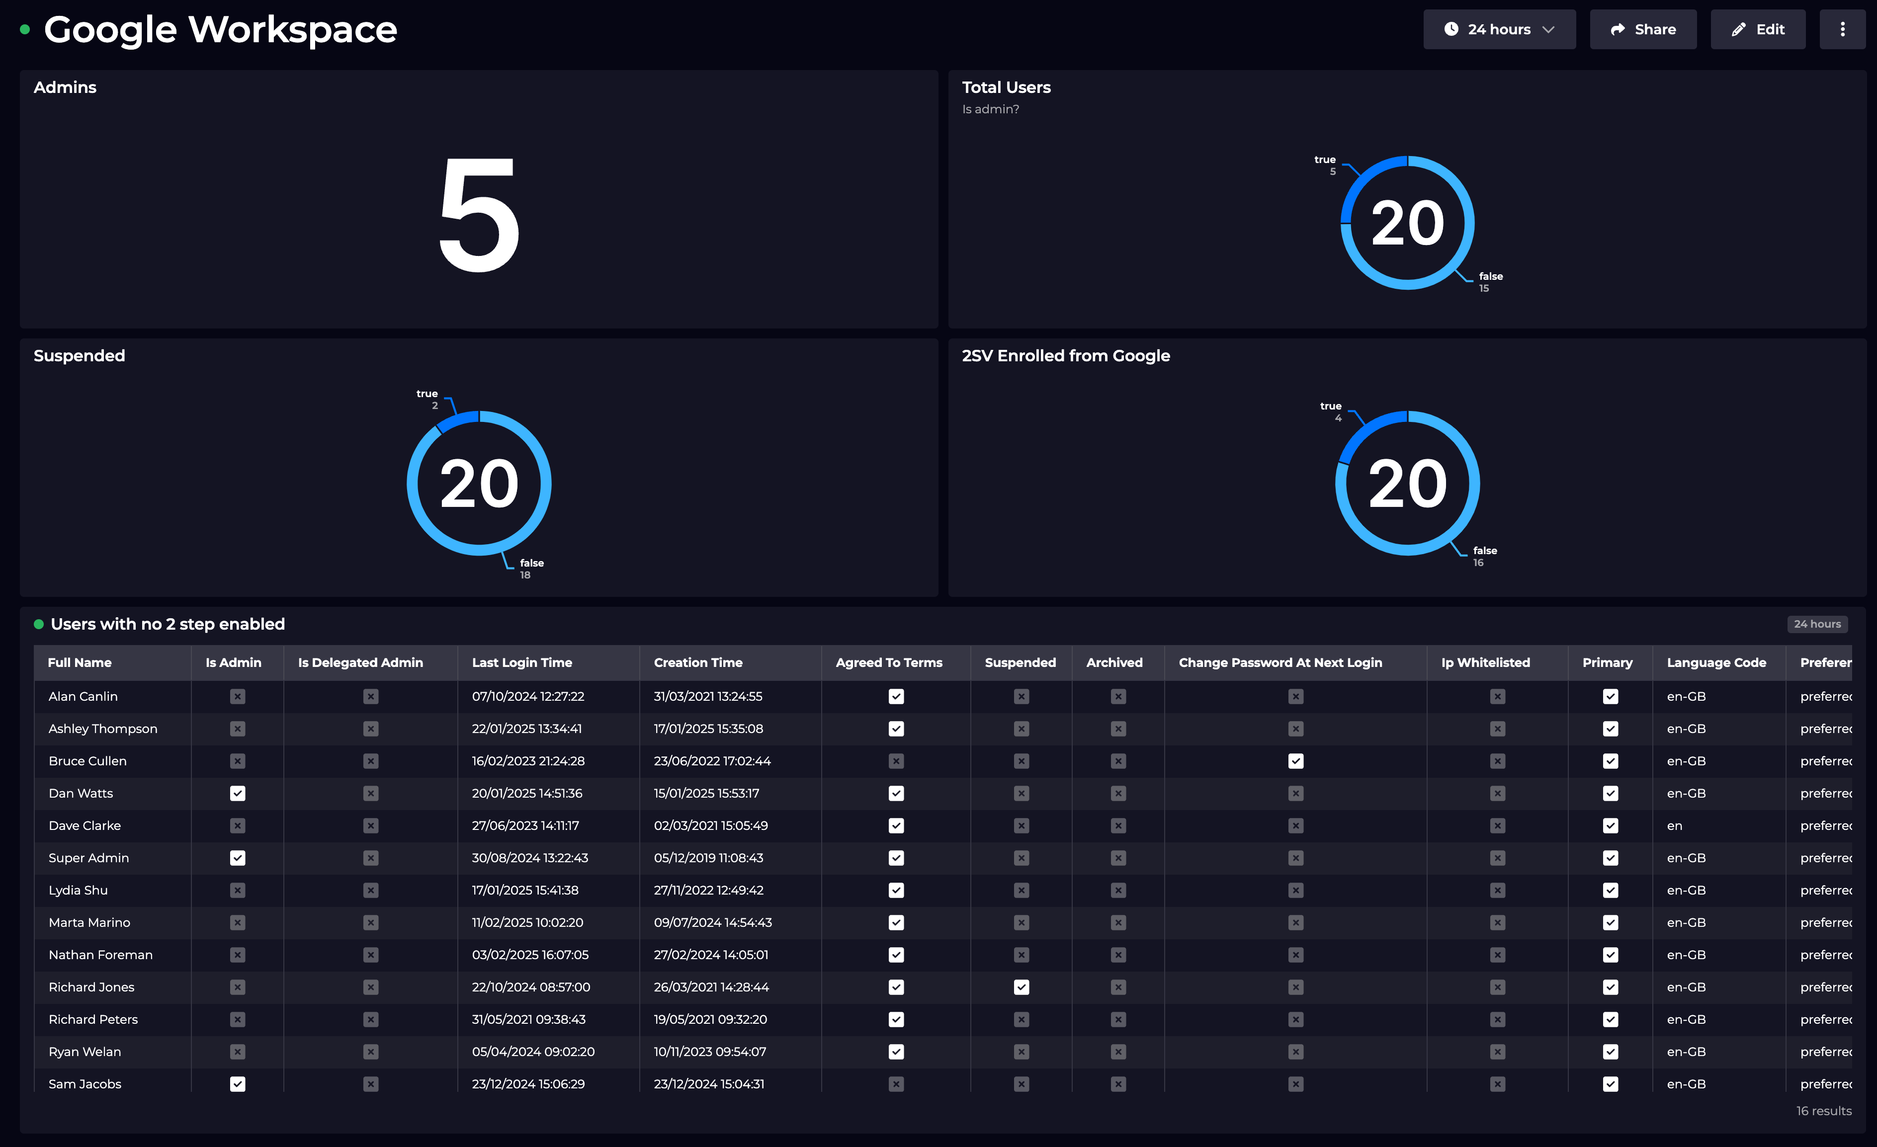Toggle Agreed To Terms checkbox for Alan Canlin

pos(897,696)
